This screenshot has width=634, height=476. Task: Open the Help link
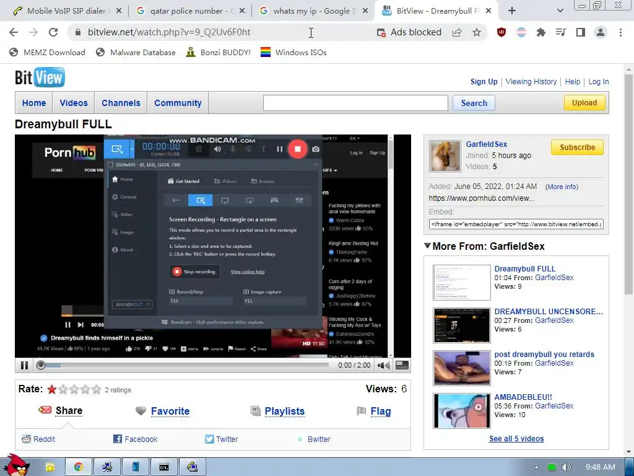pyautogui.click(x=573, y=81)
